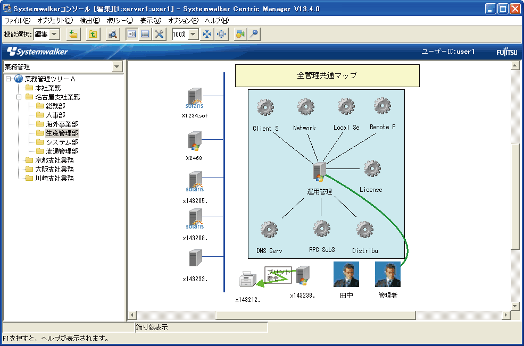Click the X1234.sof Solaris server icon
This screenshot has width=524, height=346.
coord(195,99)
